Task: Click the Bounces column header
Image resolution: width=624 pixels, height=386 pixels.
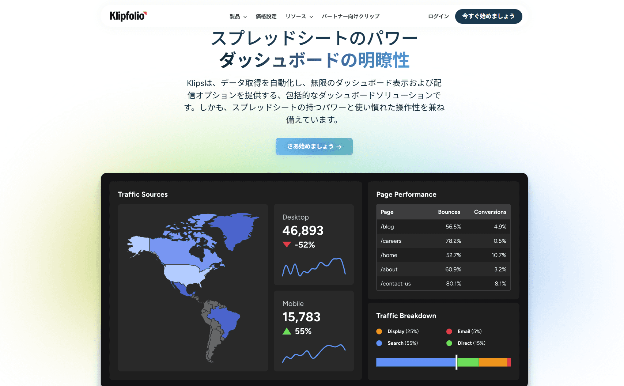Action: point(449,212)
